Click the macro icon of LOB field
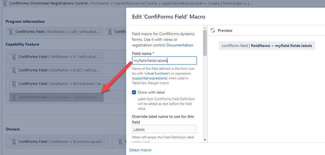The width and height of the screenshot is (325, 155). [x=10, y=32]
